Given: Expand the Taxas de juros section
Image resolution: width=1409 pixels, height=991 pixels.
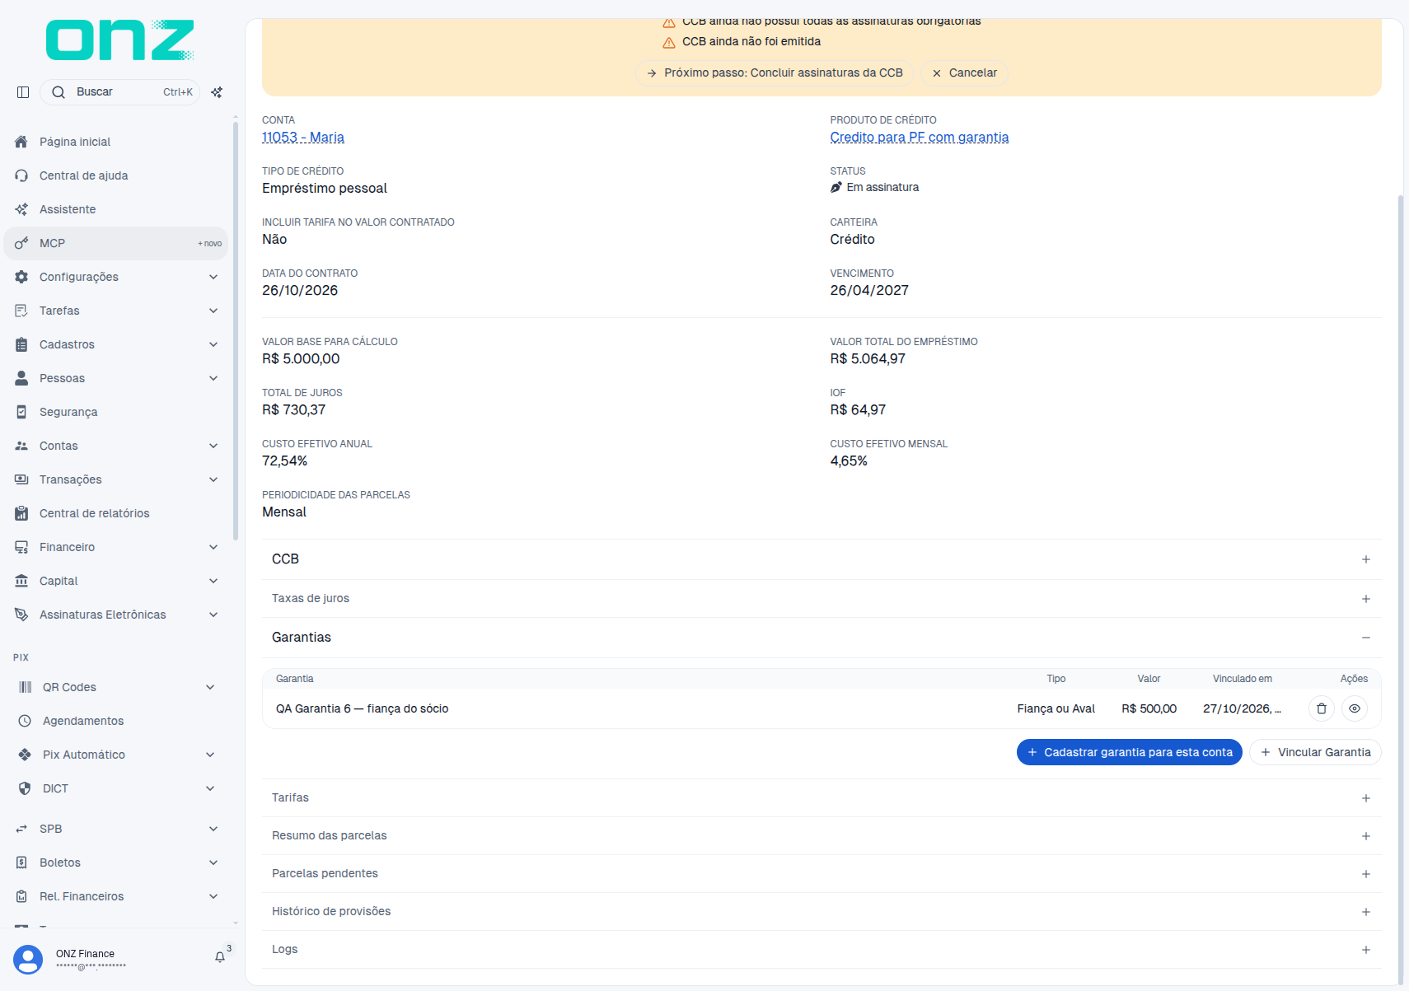Looking at the screenshot, I should [822, 599].
